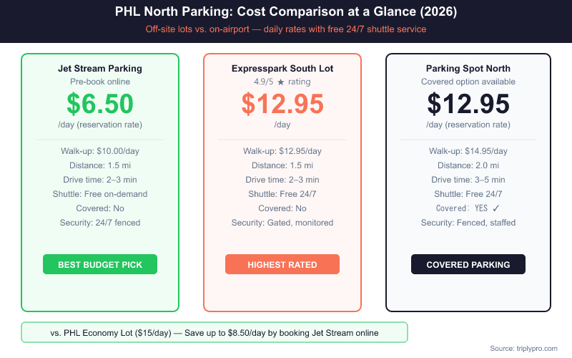Image resolution: width=572 pixels, height=358 pixels.
Task: Click the star icon in Expresspark rating
Action: pyautogui.click(x=281, y=82)
